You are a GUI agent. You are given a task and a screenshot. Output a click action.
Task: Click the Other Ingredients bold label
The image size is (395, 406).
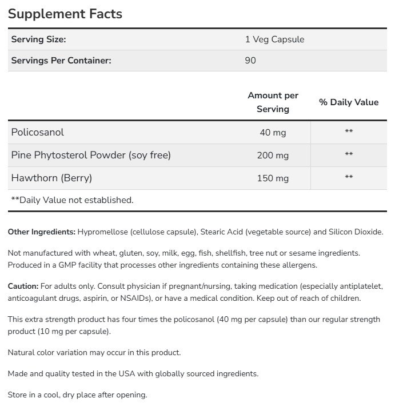[x=42, y=232]
